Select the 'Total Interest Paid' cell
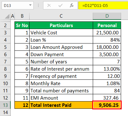 click(61, 105)
